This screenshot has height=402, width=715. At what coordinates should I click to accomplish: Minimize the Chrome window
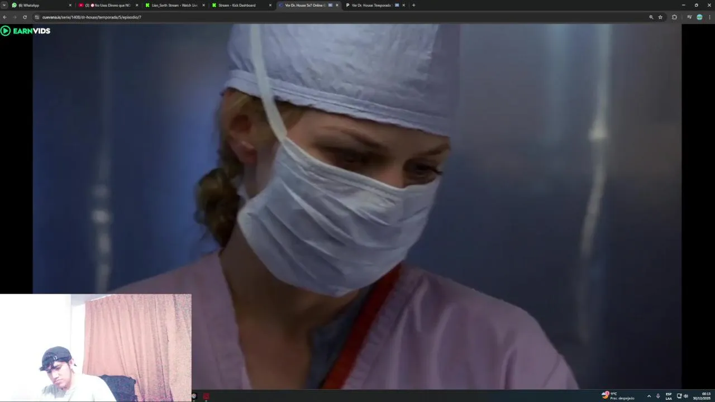[683, 5]
